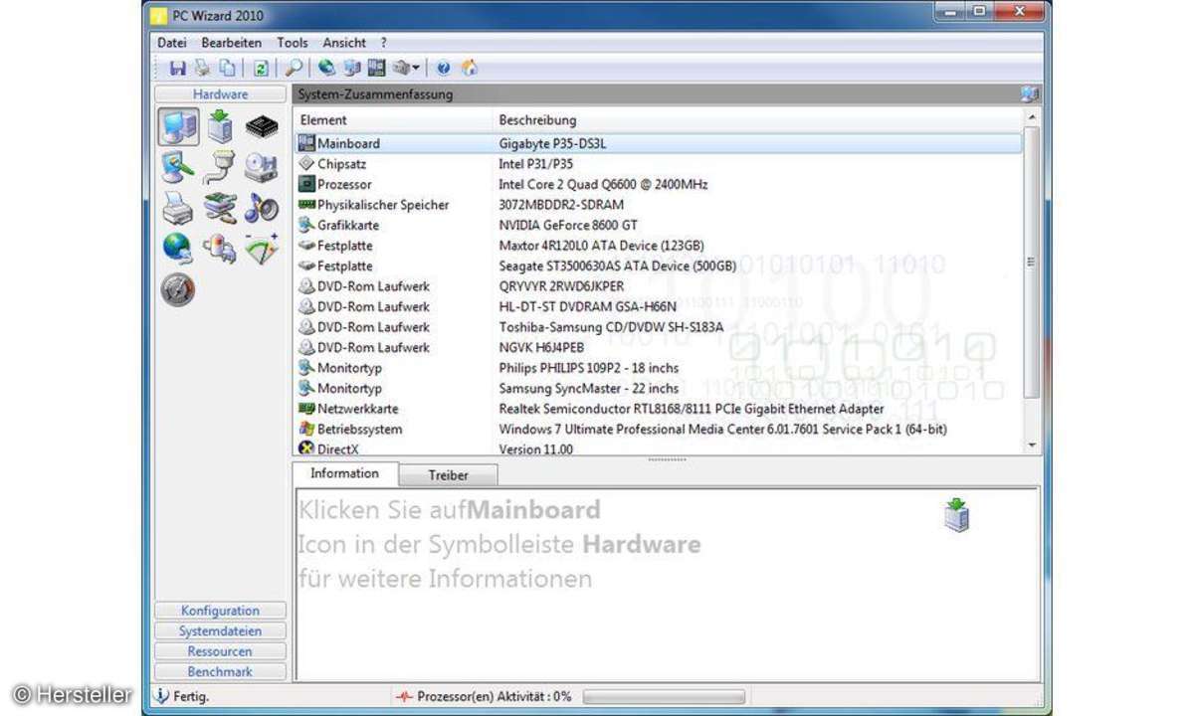Click the Copy toolbar icon

click(228, 68)
